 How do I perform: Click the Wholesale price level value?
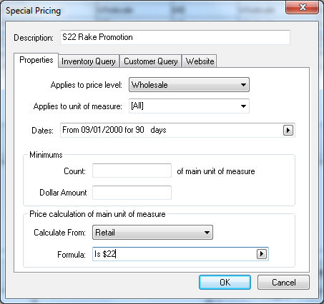click(149, 85)
